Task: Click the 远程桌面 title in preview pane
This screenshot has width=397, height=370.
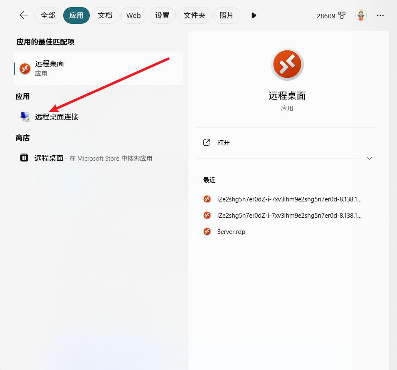Action: click(287, 96)
